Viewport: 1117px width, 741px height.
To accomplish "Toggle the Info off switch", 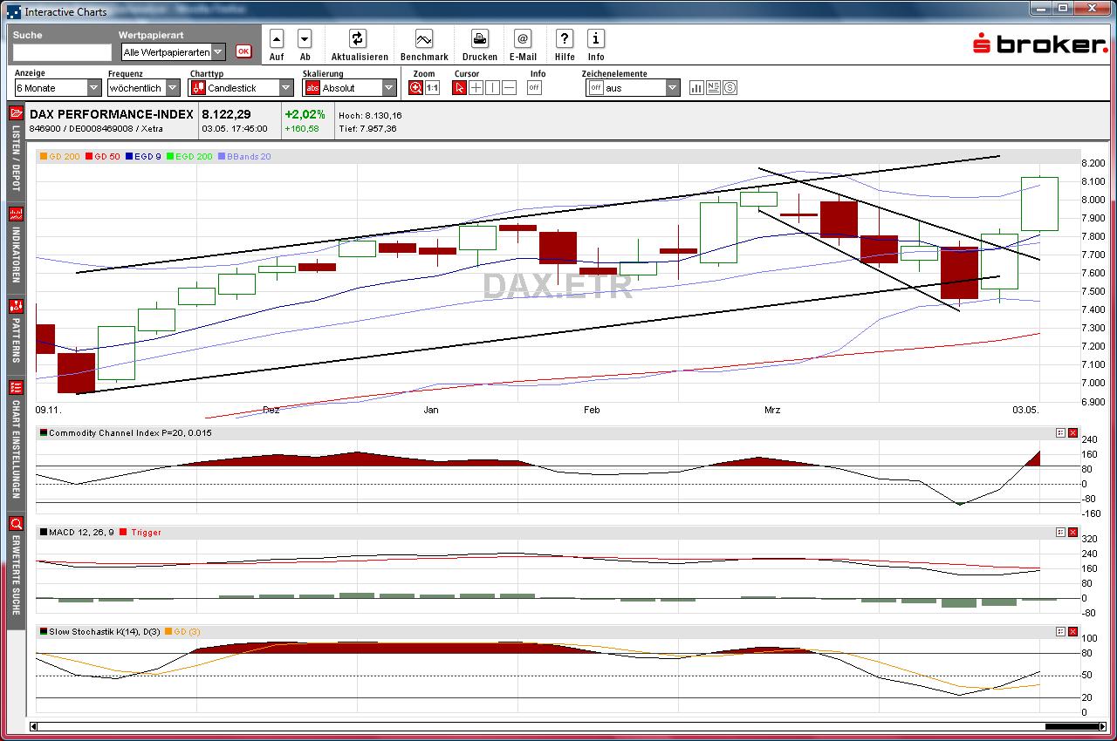I will [x=534, y=88].
